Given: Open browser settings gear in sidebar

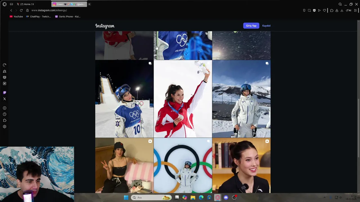Looking at the screenshot, I should point(4,127).
